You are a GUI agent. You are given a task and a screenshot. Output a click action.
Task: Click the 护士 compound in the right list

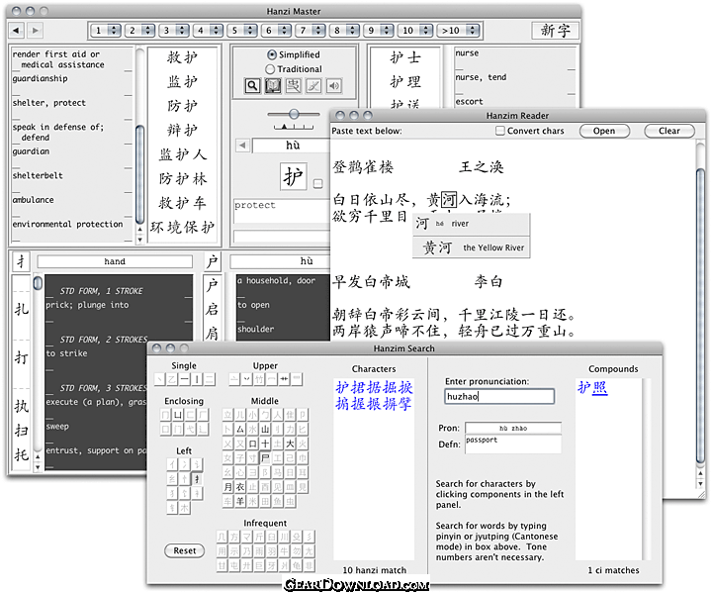click(x=405, y=57)
